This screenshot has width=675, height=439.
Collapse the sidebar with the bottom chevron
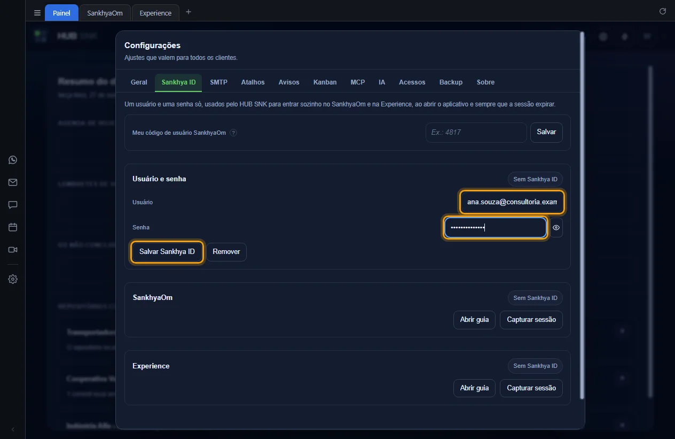click(13, 429)
